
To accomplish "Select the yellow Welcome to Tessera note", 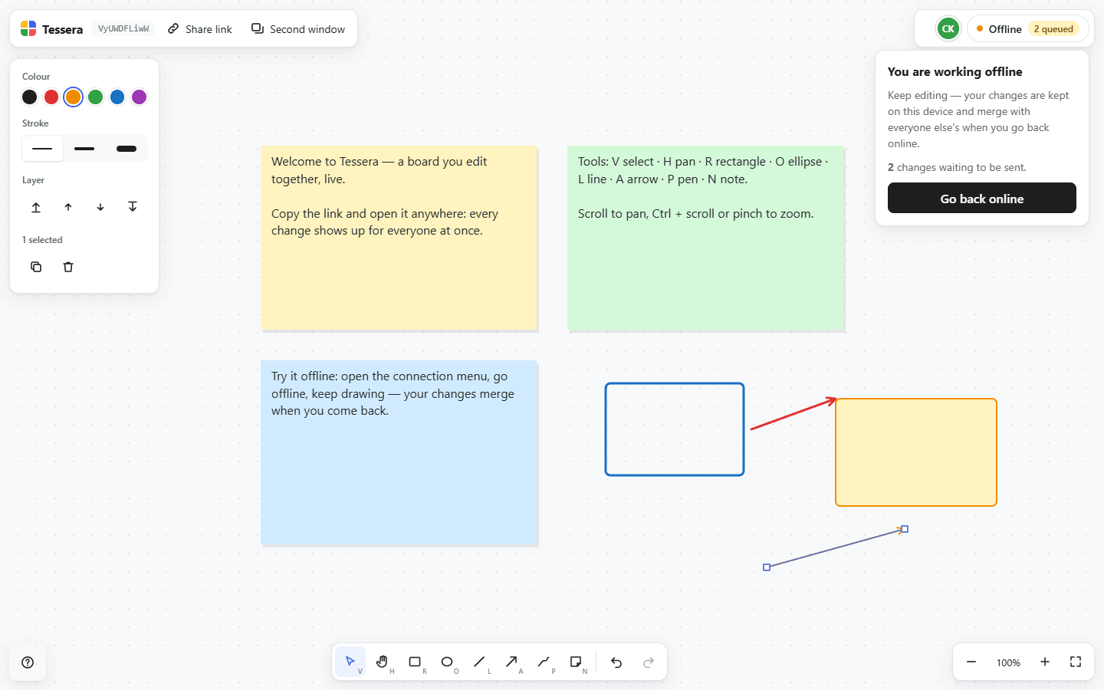I will tap(399, 238).
